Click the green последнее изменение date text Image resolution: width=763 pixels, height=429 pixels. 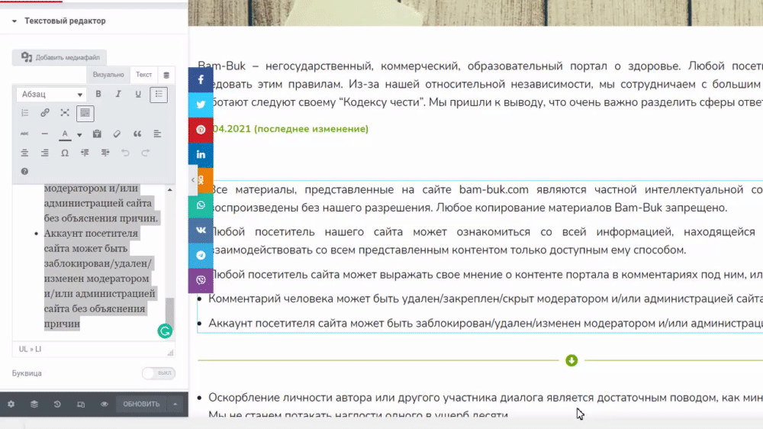coord(291,129)
